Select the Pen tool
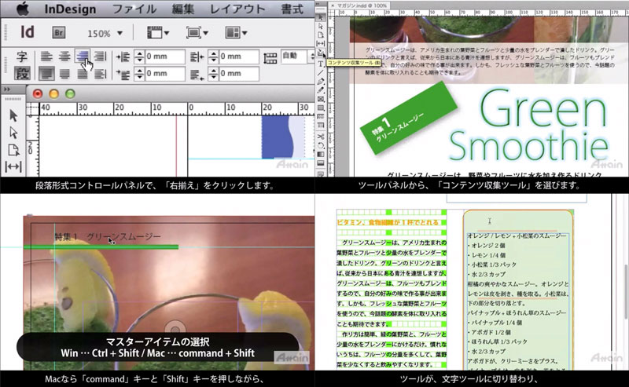Image resolution: width=629 pixels, height=387 pixels. (x=321, y=82)
